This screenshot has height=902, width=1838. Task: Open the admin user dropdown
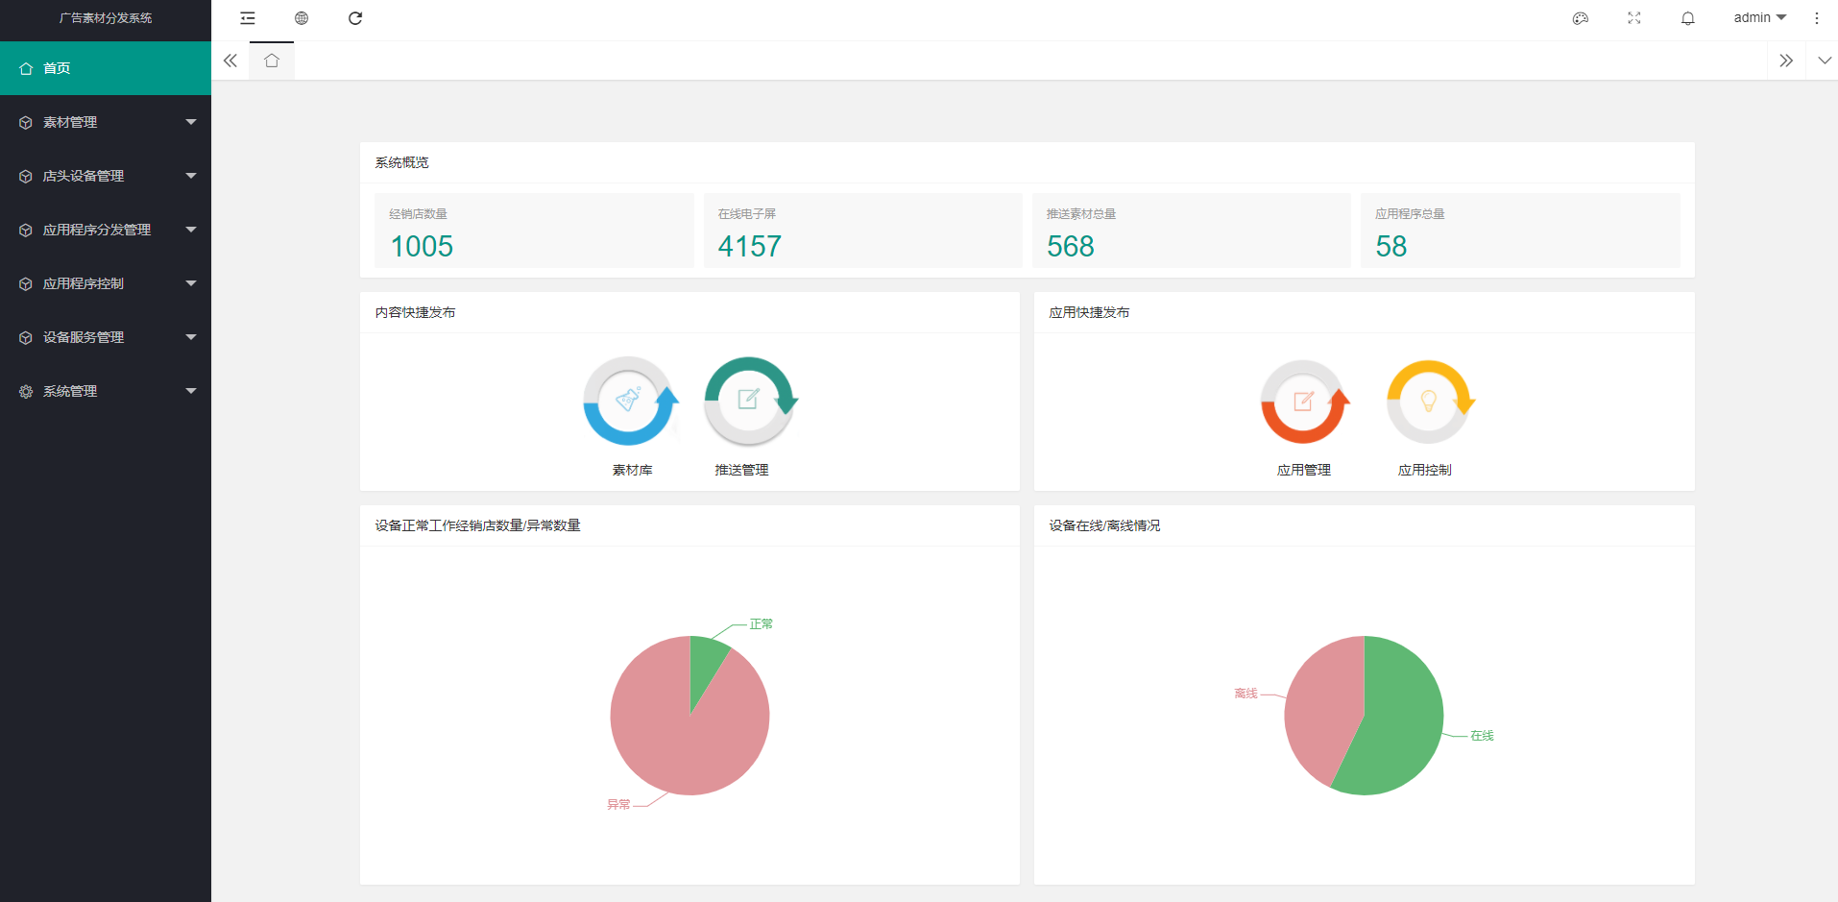(x=1760, y=18)
